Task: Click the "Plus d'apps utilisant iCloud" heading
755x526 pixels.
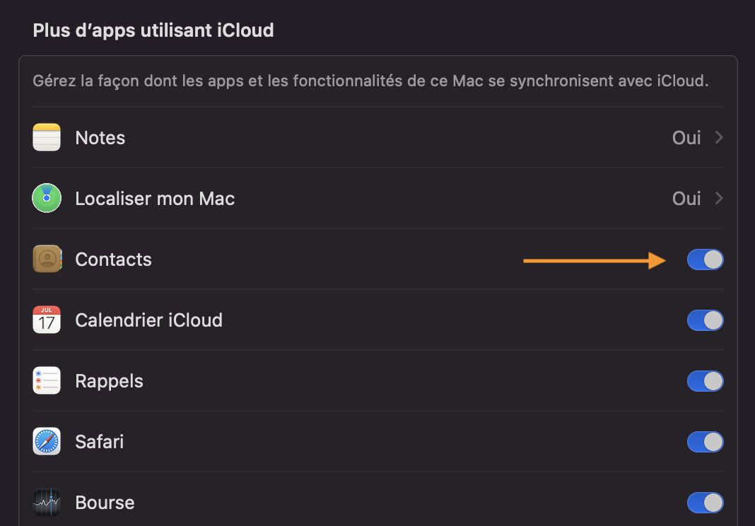Action: pos(153,30)
